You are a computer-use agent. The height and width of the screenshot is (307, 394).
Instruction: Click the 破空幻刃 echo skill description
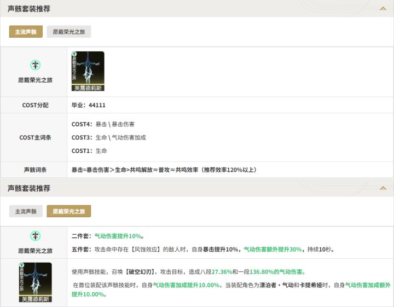coord(188,272)
